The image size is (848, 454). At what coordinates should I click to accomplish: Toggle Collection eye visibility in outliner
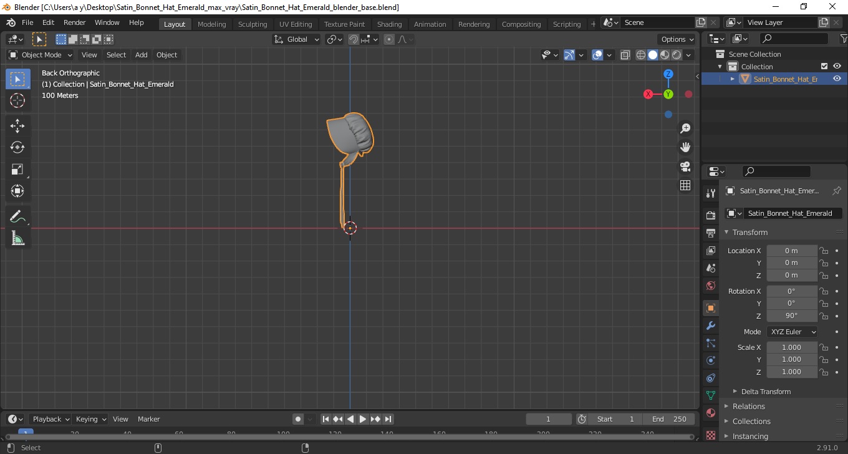(x=837, y=66)
